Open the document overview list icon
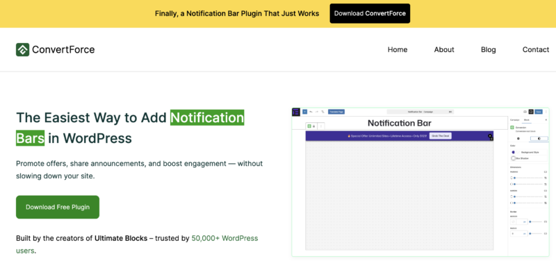 click(322, 112)
